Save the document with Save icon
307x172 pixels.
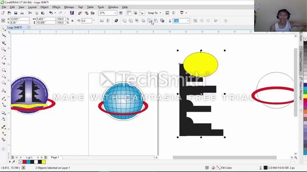(x=16, y=13)
